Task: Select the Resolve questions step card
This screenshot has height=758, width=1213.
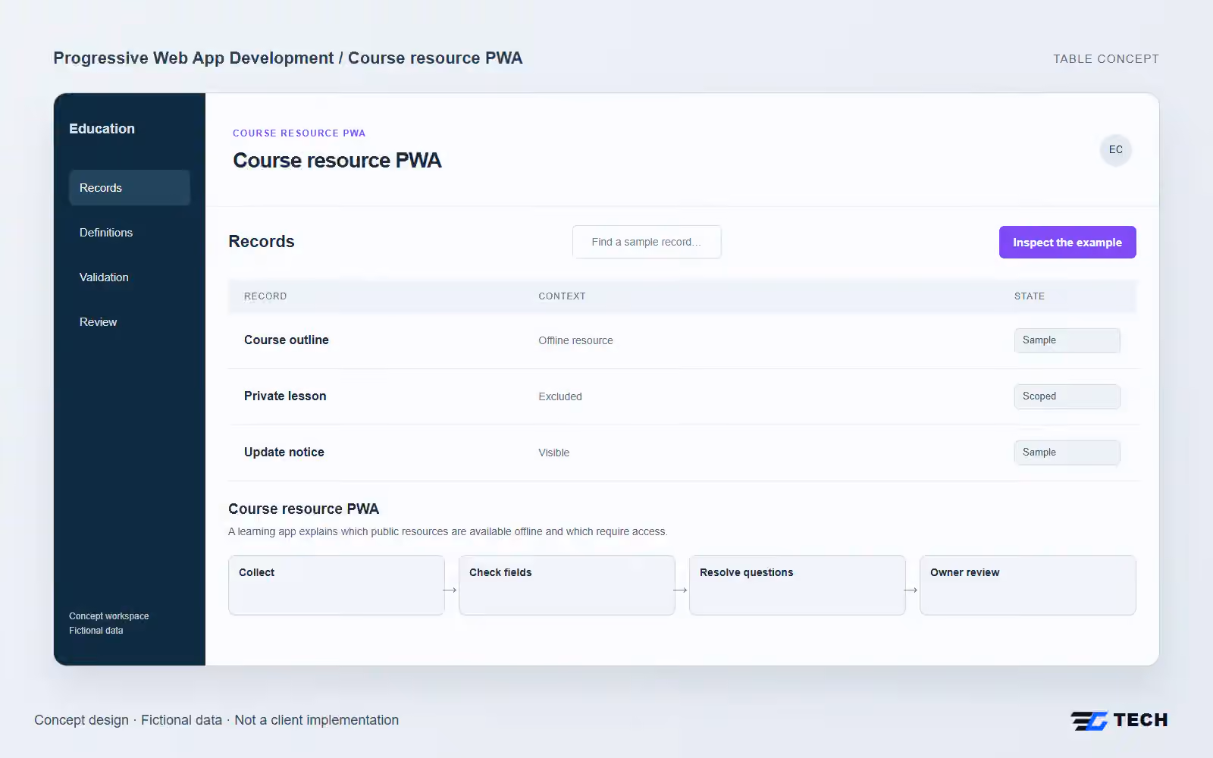Action: (797, 585)
